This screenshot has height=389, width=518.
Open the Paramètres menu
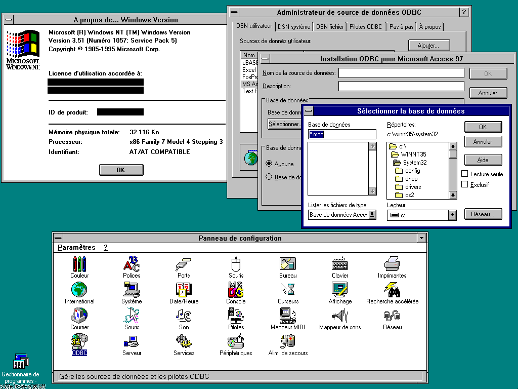[x=76, y=248]
